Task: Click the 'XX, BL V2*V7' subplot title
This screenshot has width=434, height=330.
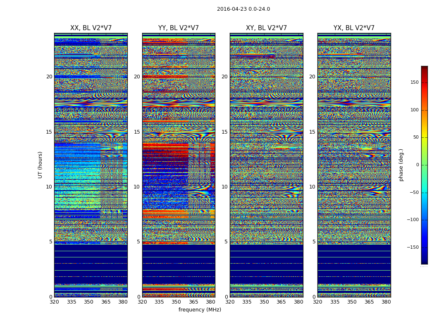Action: point(91,28)
